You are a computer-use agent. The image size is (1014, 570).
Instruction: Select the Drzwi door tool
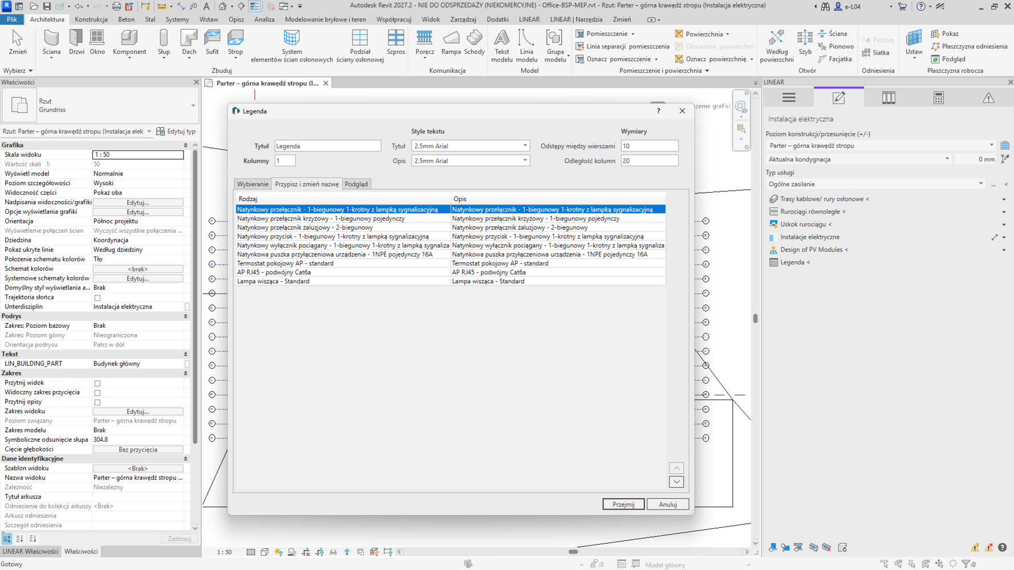(76, 43)
